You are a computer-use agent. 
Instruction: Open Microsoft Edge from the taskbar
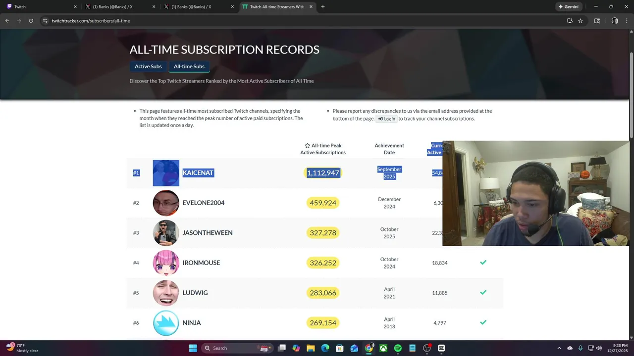pos(325,348)
